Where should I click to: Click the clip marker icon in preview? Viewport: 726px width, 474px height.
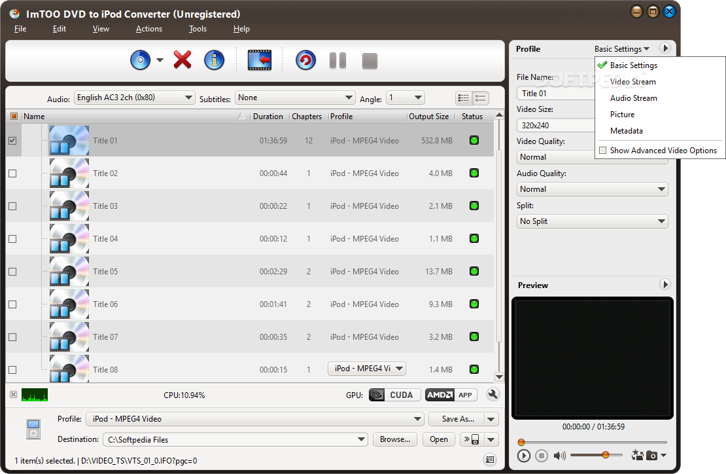point(637,455)
